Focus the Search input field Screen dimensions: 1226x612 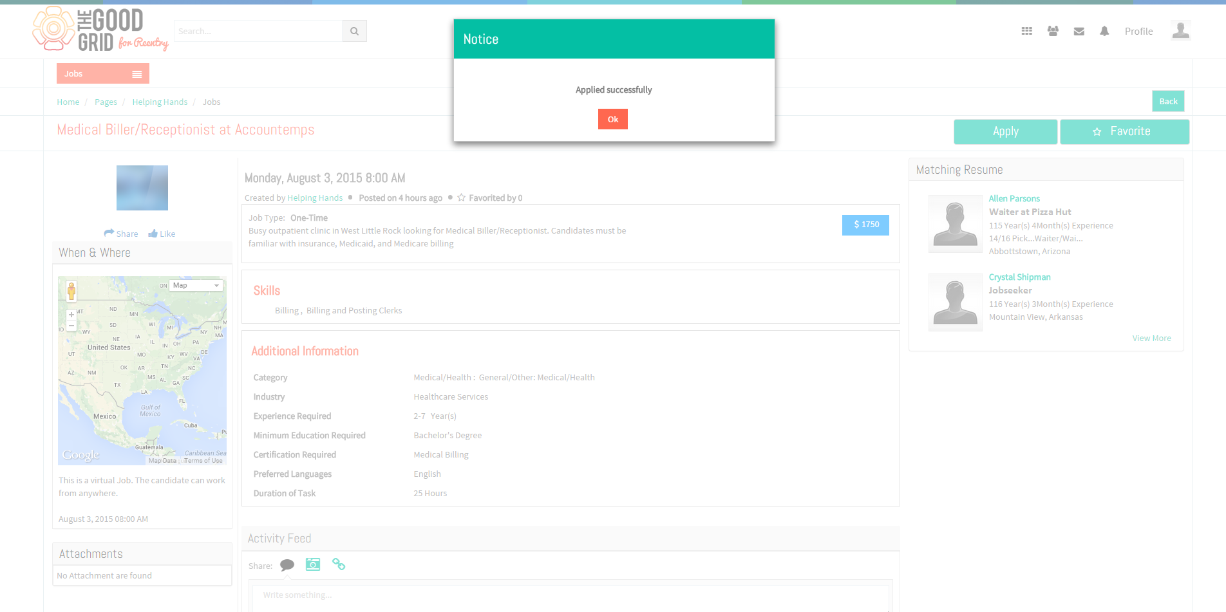click(258, 31)
